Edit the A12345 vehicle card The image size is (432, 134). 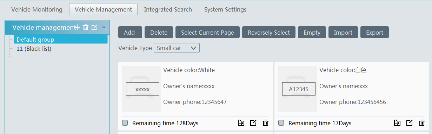click(409, 123)
